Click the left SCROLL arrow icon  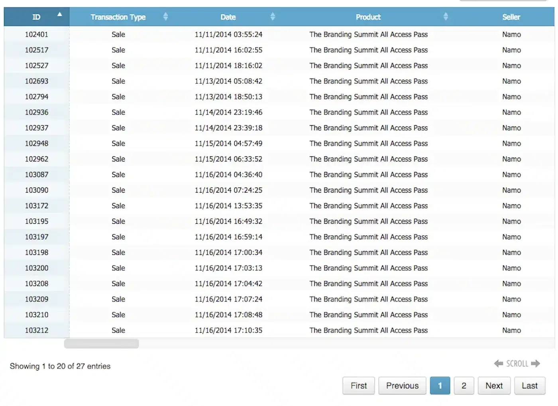(499, 363)
